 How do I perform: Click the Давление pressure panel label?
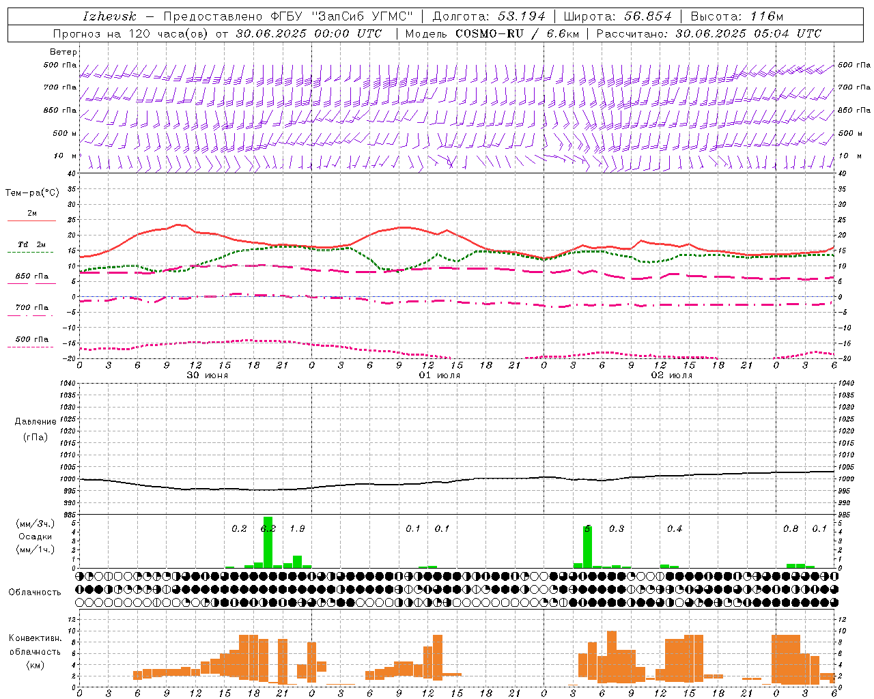pyautogui.click(x=36, y=422)
